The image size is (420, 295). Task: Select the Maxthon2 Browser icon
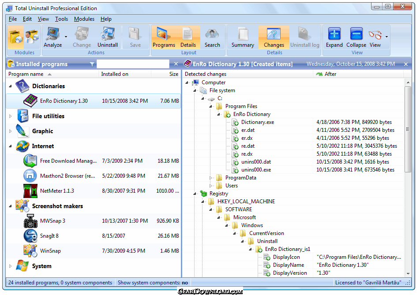[x=30, y=176]
